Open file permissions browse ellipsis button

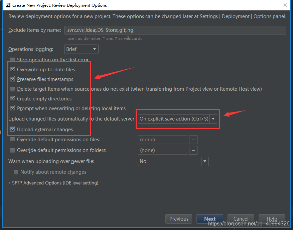pyautogui.click(x=193, y=140)
